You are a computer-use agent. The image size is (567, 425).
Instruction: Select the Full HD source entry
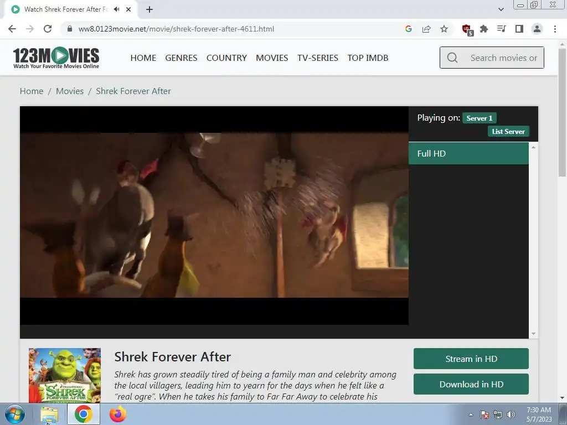pyautogui.click(x=468, y=154)
